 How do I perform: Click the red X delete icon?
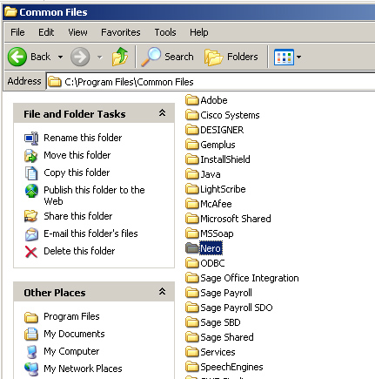pyautogui.click(x=31, y=252)
